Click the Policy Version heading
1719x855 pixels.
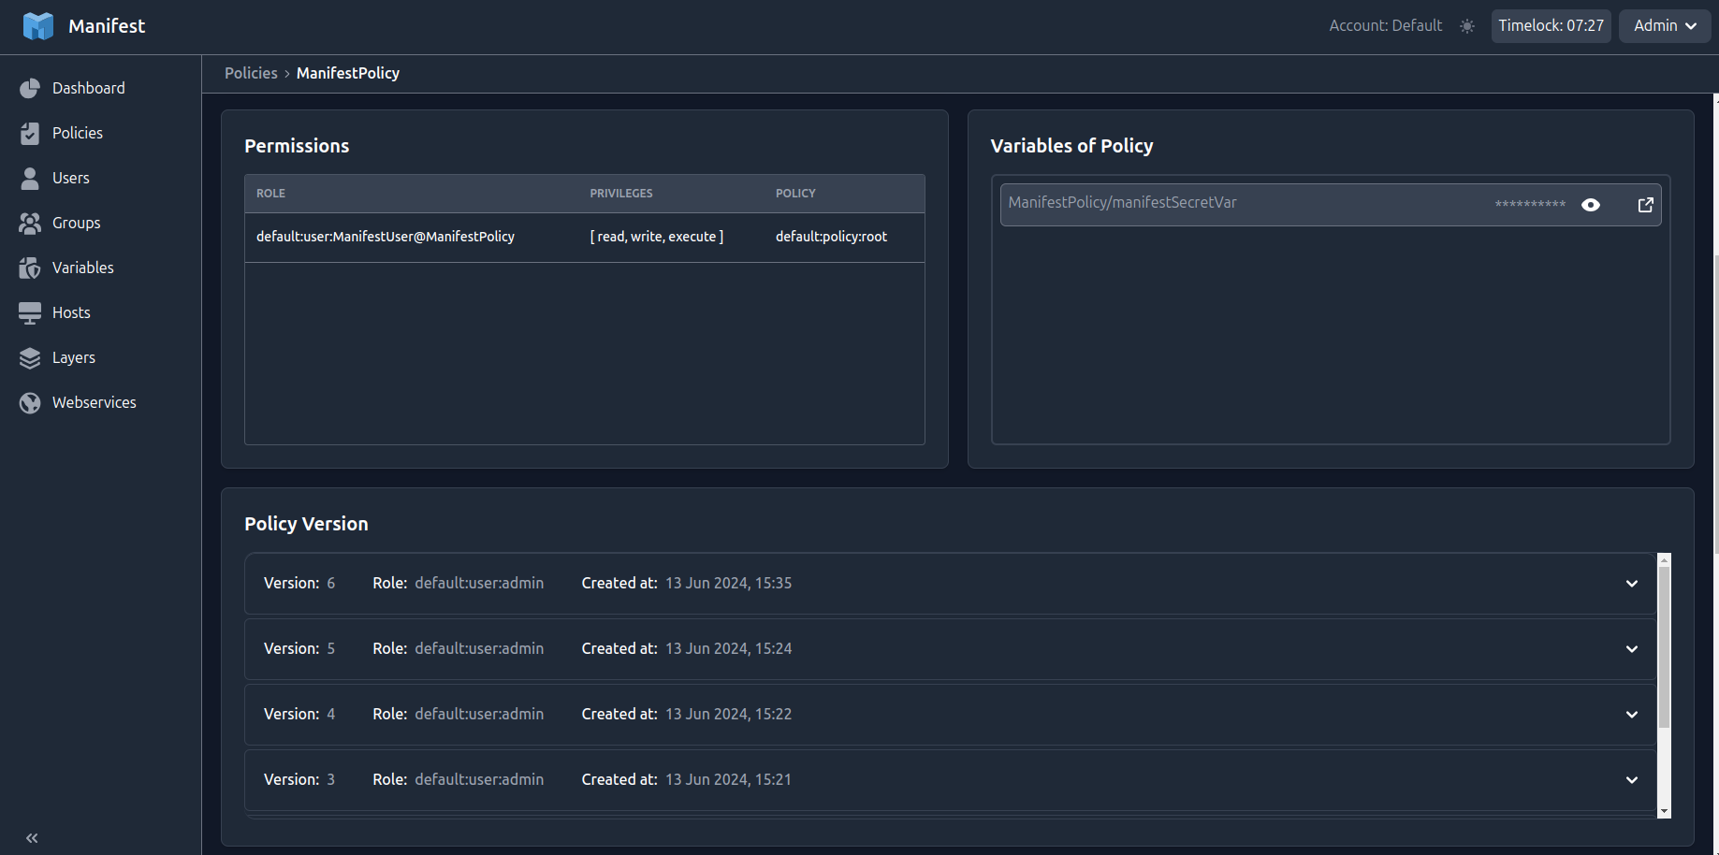[x=306, y=524]
